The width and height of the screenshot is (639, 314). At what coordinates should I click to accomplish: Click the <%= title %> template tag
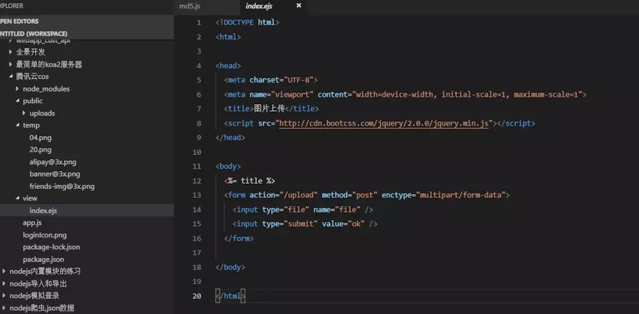pos(249,181)
